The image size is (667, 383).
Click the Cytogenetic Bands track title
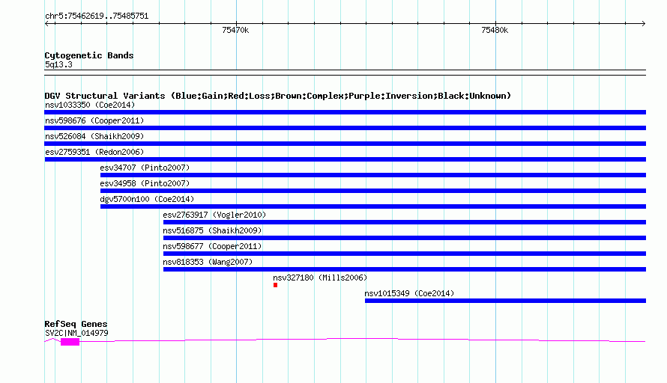[x=89, y=55]
